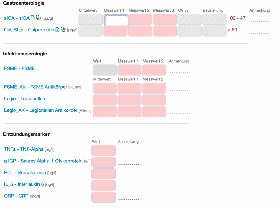
Task: Click the sIGA Messwert 3 input
Action: [x=165, y=19]
